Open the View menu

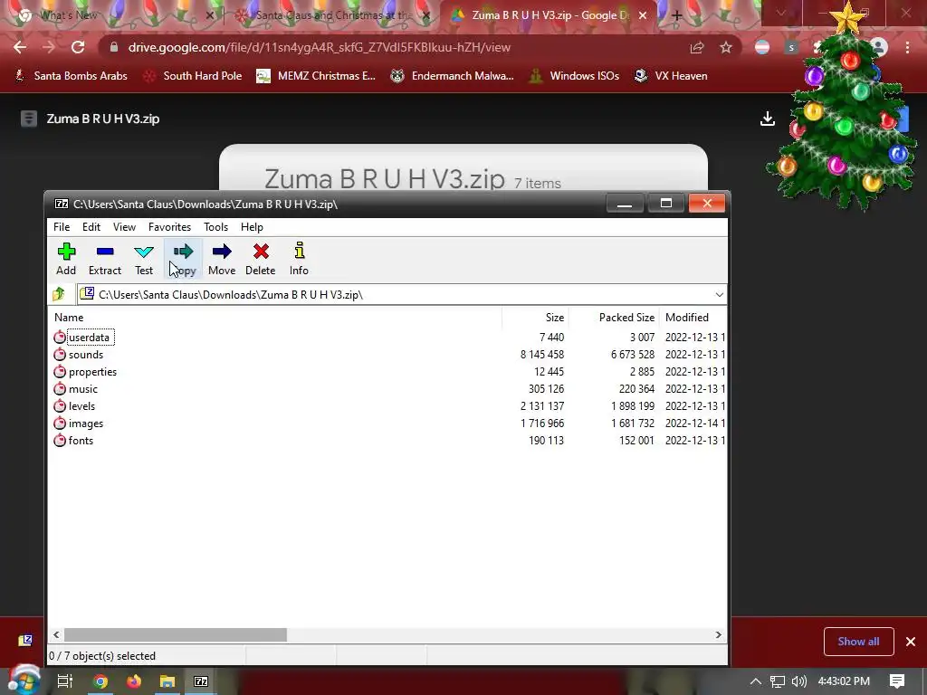click(x=124, y=227)
